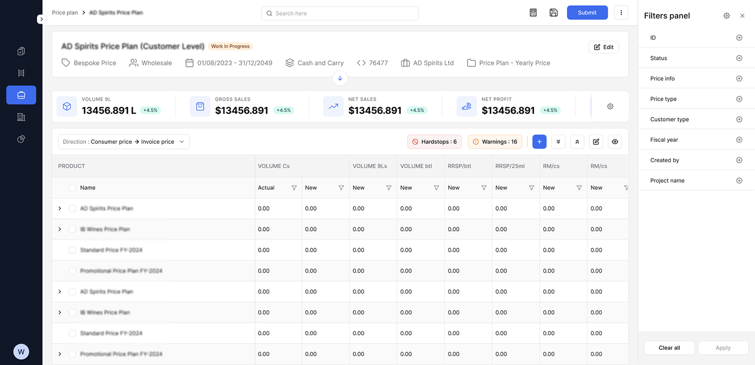Viewport: 755px width, 365px height.
Task: Click the calculator icon in top bar
Action: tap(533, 13)
